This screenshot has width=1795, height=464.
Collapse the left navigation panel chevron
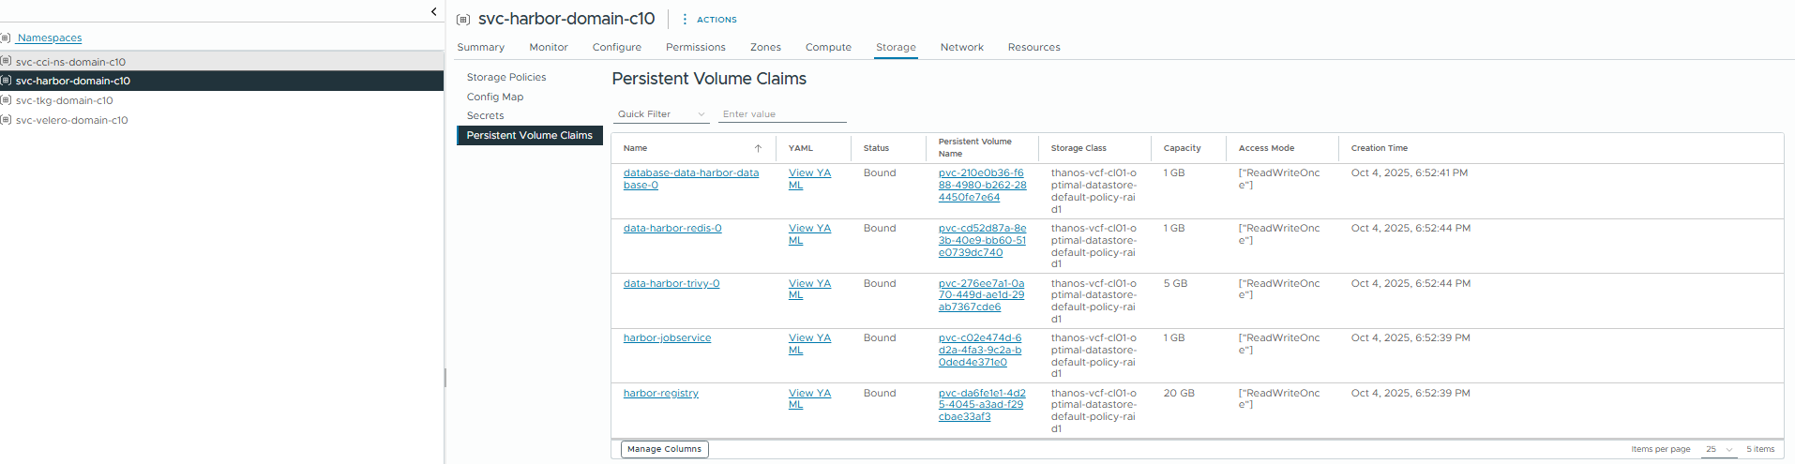433,11
